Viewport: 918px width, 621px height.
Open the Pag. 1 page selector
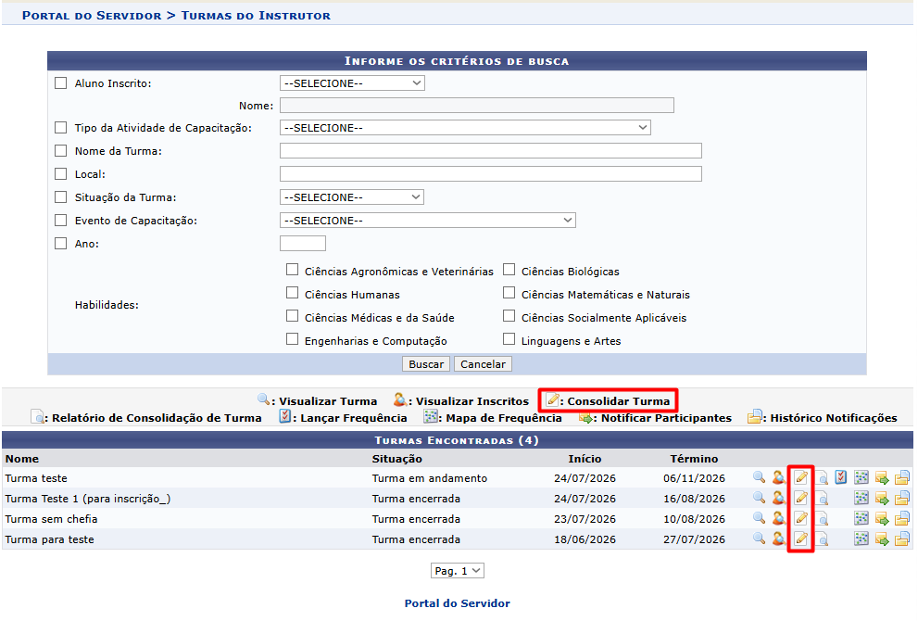458,571
